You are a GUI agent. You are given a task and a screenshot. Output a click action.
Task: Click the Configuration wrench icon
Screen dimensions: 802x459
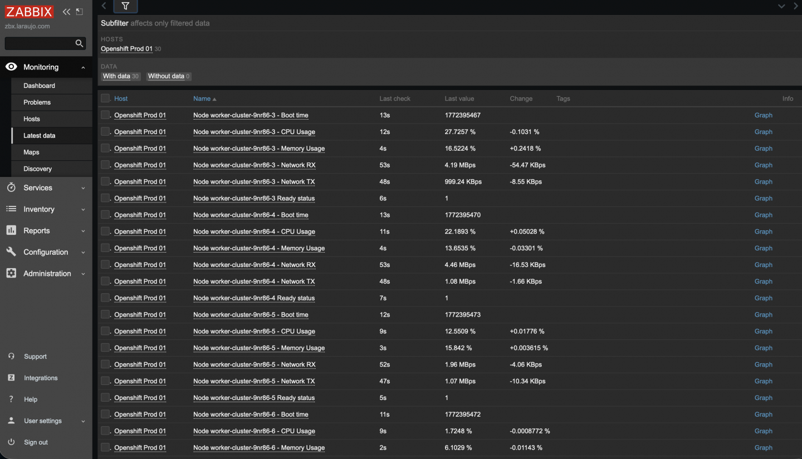point(11,252)
